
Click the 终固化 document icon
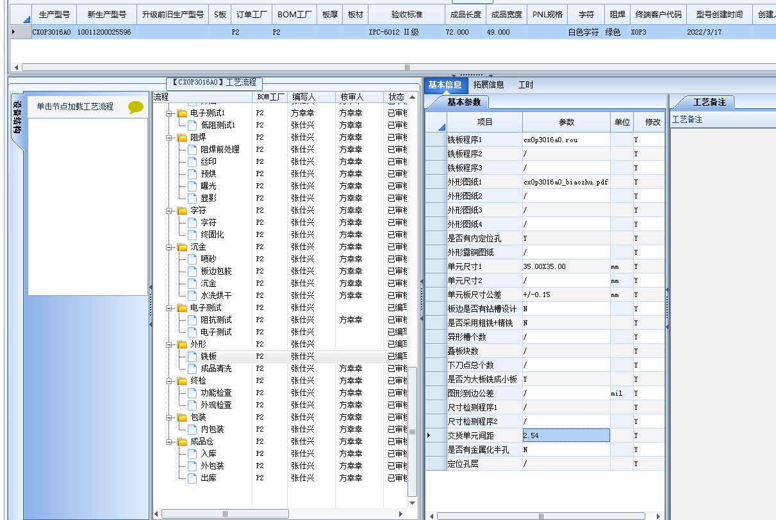coord(192,235)
